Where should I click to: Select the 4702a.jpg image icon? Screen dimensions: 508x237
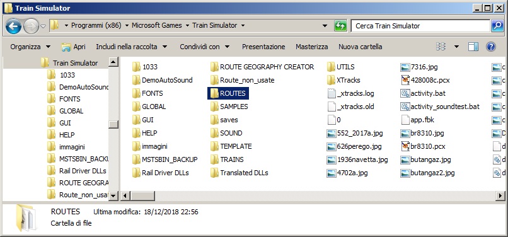click(331, 173)
